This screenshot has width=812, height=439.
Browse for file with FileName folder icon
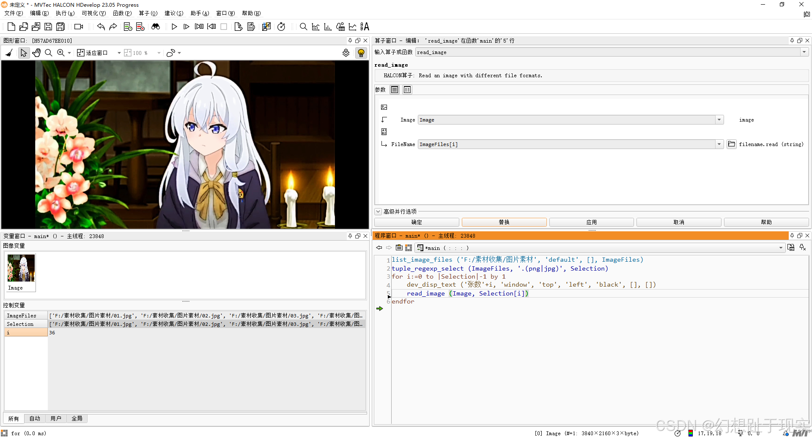click(x=732, y=144)
